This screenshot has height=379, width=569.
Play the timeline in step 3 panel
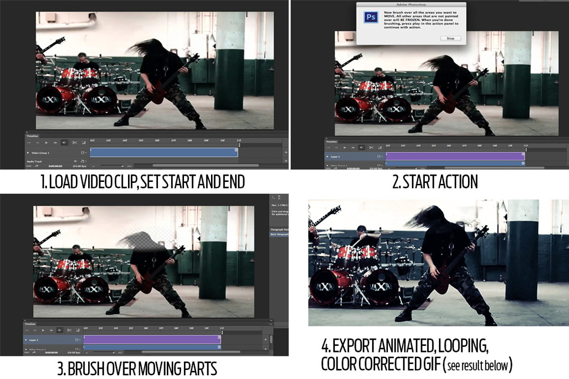pyautogui.click(x=43, y=330)
